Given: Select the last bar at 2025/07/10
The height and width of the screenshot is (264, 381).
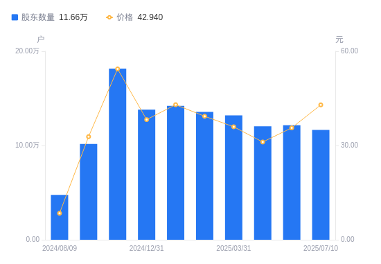Looking at the screenshot, I should (321, 185).
